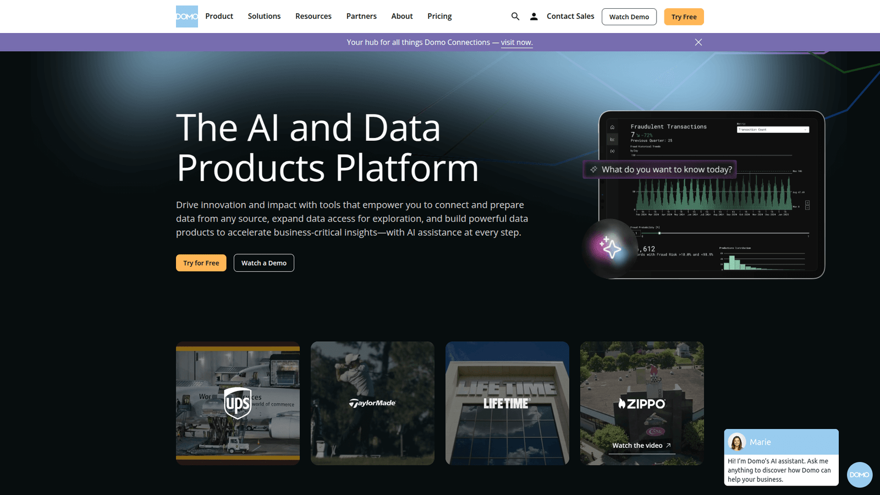Expand the Solutions navigation menu
880x495 pixels.
tap(264, 16)
